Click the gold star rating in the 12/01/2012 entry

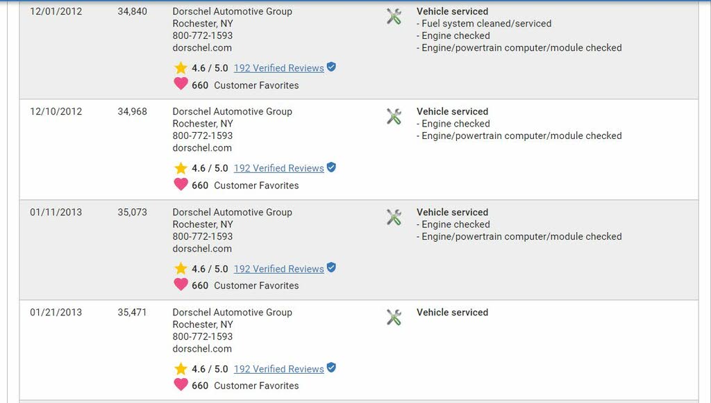(181, 68)
